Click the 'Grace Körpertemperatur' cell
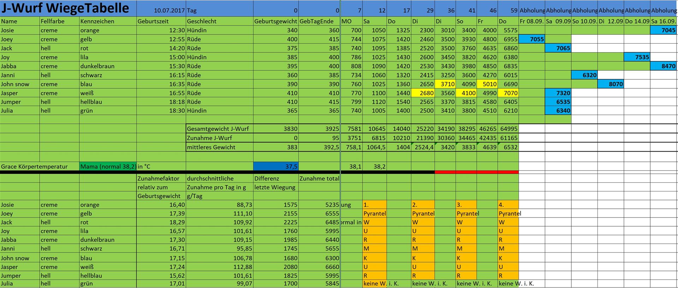 coord(40,166)
